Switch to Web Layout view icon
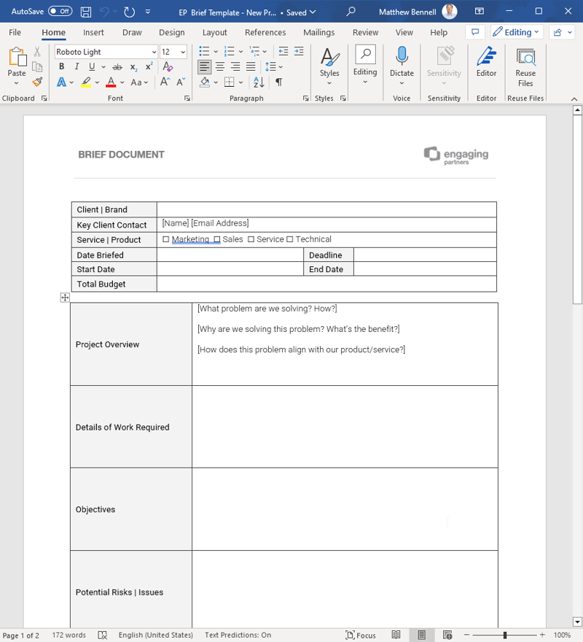 [447, 635]
